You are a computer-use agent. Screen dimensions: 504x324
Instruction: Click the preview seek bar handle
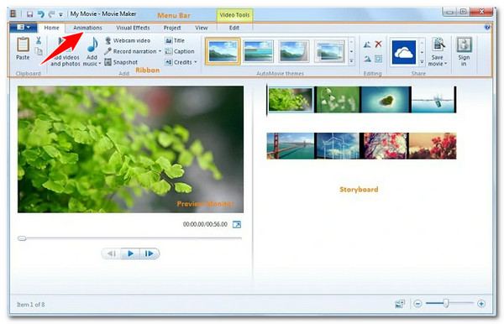pos(22,238)
